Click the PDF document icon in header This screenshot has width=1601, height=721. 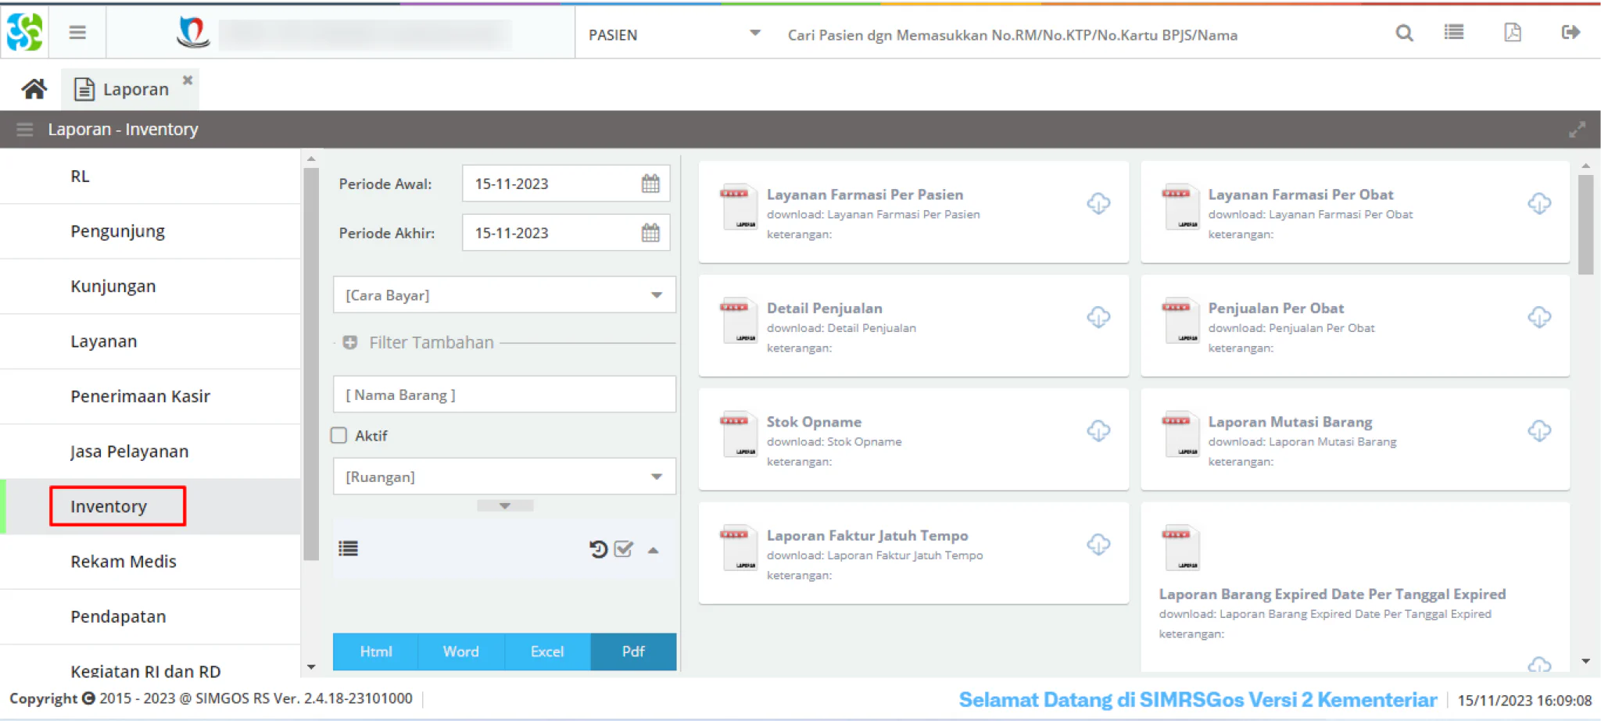1513,32
